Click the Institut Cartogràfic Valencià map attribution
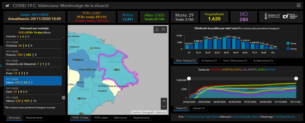Image resolution: width=305 pixels, height=123 pixels. click(x=149, y=112)
